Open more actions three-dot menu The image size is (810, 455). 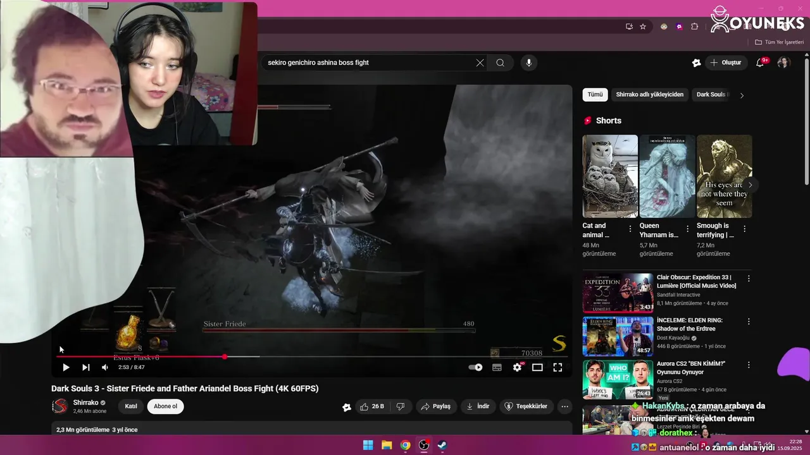click(565, 406)
